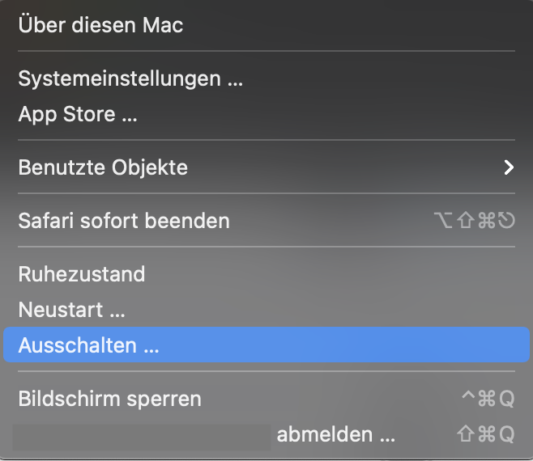Screen dimensions: 533x461
Task: Put the Mac into Ruhezustand
Action: [x=82, y=274]
